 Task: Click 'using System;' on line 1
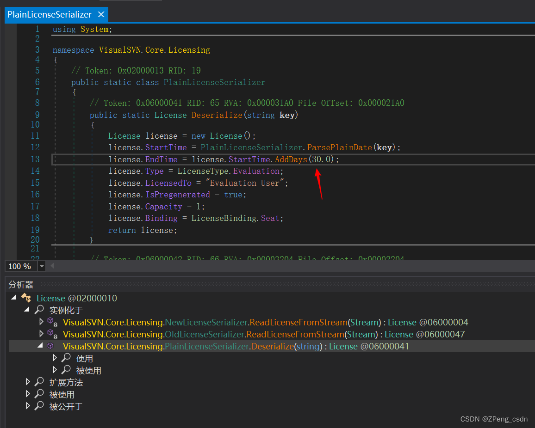click(x=82, y=29)
